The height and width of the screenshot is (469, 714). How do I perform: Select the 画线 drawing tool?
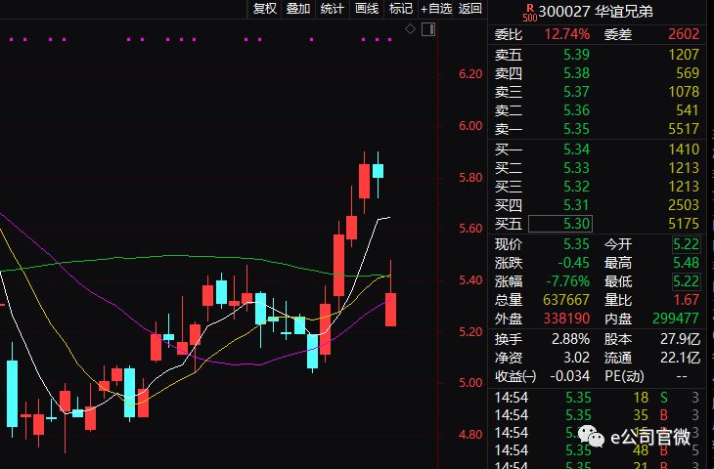click(367, 9)
